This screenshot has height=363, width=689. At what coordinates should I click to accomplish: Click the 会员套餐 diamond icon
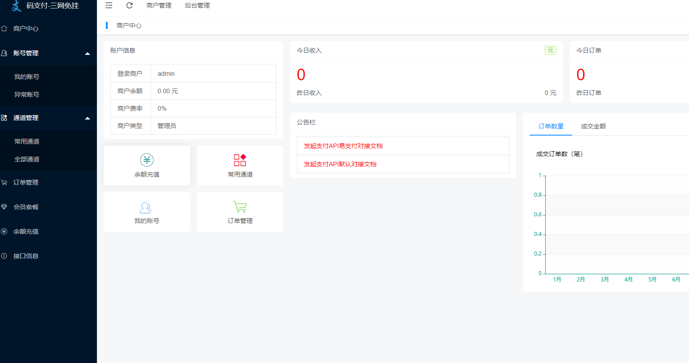(4, 207)
